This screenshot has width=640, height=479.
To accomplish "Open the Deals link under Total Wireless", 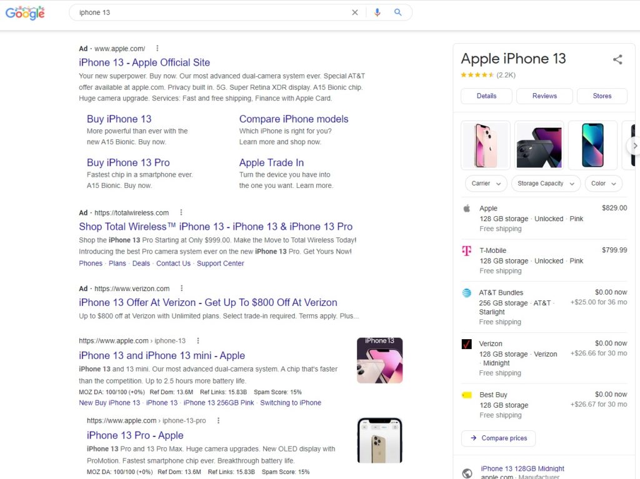I will [x=141, y=264].
